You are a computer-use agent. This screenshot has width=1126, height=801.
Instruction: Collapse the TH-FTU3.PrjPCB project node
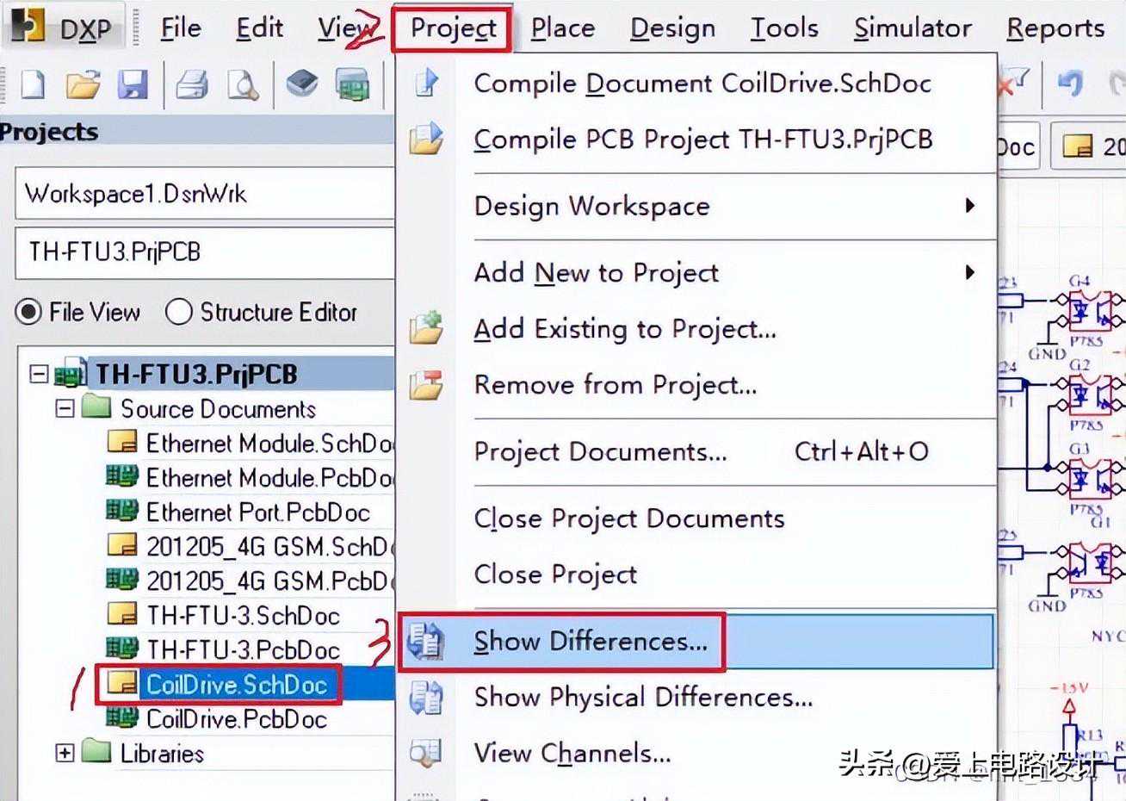tap(38, 374)
